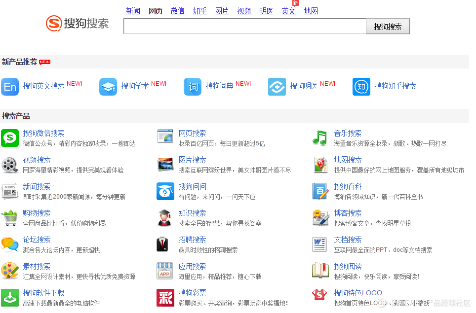476x313 pixels.
Task: Click the Word document search icon
Action: click(319, 244)
